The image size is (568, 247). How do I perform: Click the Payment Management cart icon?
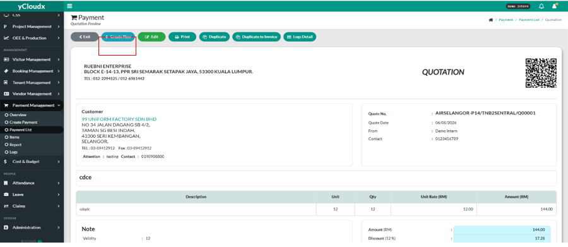6,105
